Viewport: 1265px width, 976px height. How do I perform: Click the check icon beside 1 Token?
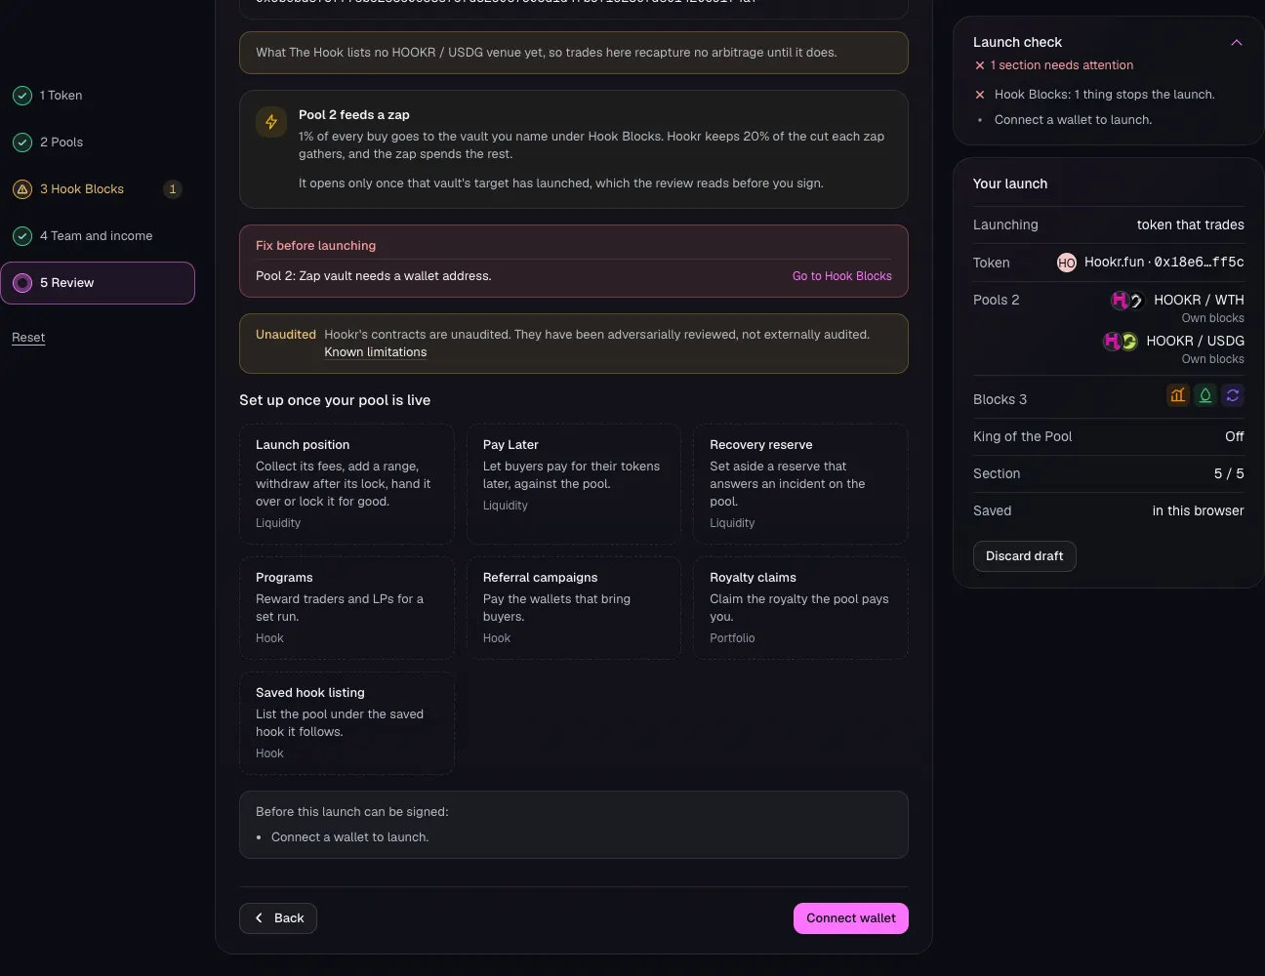(22, 96)
